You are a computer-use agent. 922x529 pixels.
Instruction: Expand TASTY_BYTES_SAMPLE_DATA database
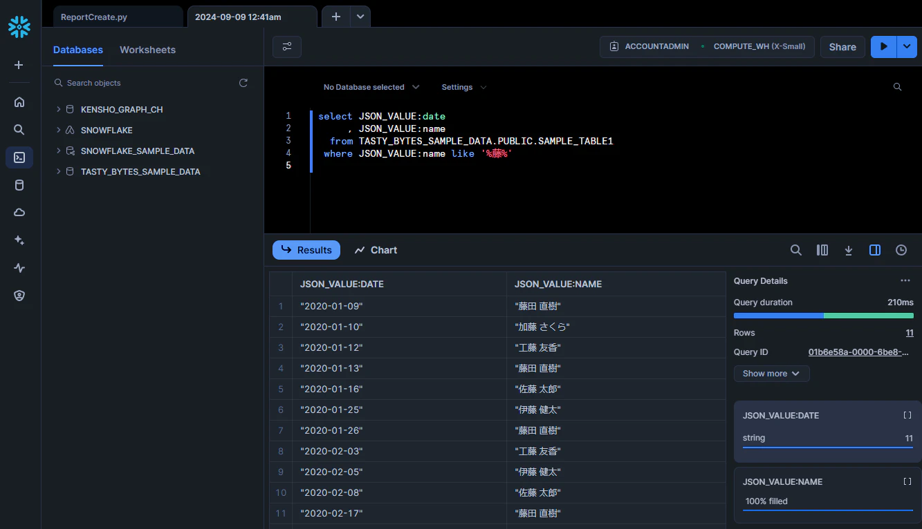pyautogui.click(x=59, y=172)
